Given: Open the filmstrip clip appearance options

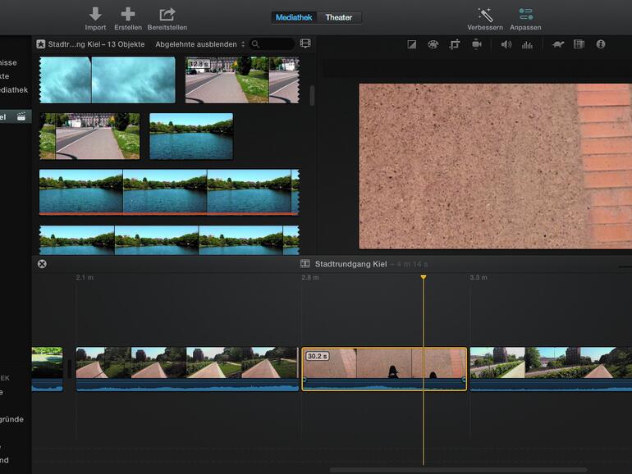Looking at the screenshot, I should 305,44.
